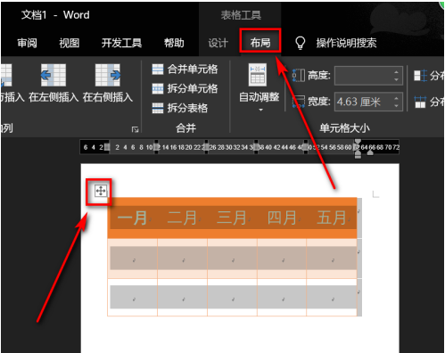The width and height of the screenshot is (445, 353).
Task: Click the 拆分单元格 icon
Action: pos(158,88)
